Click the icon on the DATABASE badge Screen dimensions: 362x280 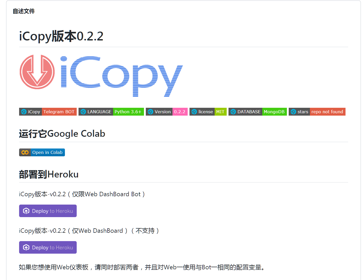click(233, 112)
